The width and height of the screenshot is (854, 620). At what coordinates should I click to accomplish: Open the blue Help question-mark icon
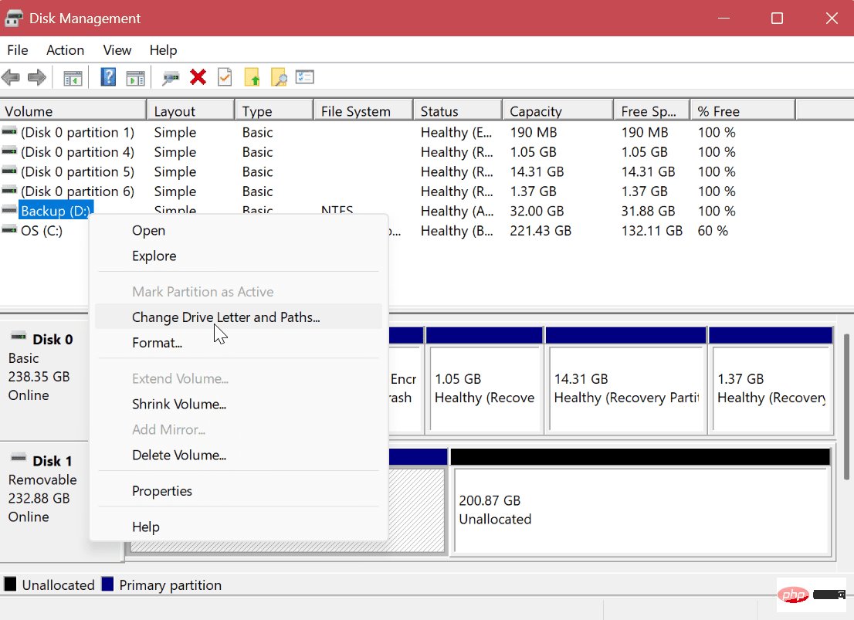coord(108,77)
